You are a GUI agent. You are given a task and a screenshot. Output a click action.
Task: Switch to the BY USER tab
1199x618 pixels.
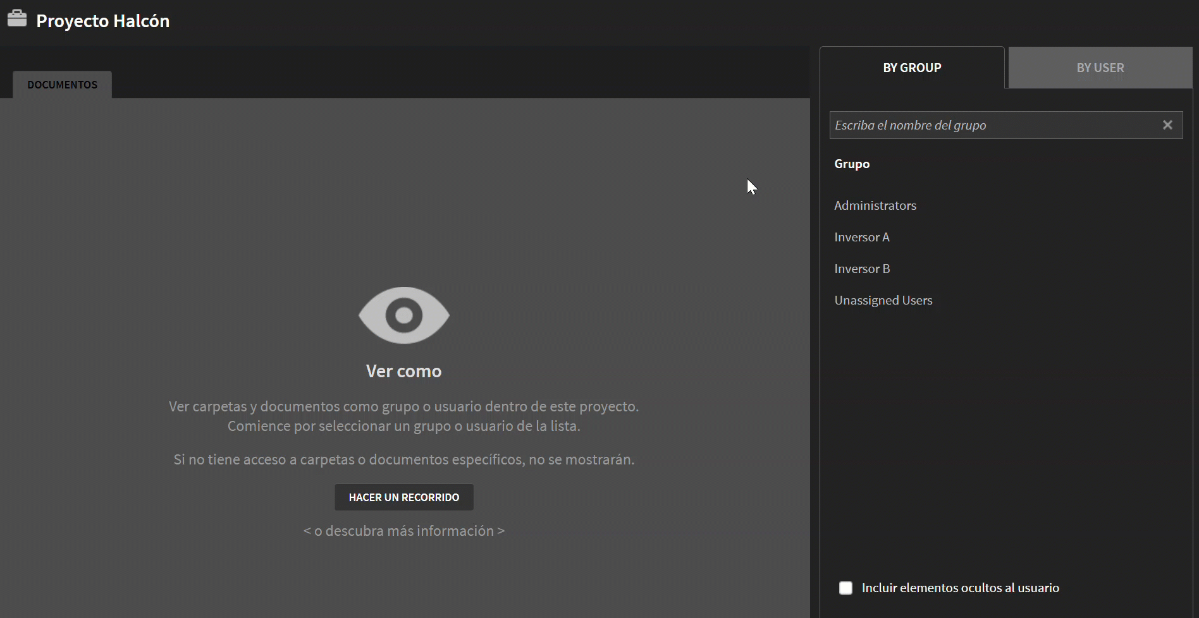pyautogui.click(x=1100, y=68)
